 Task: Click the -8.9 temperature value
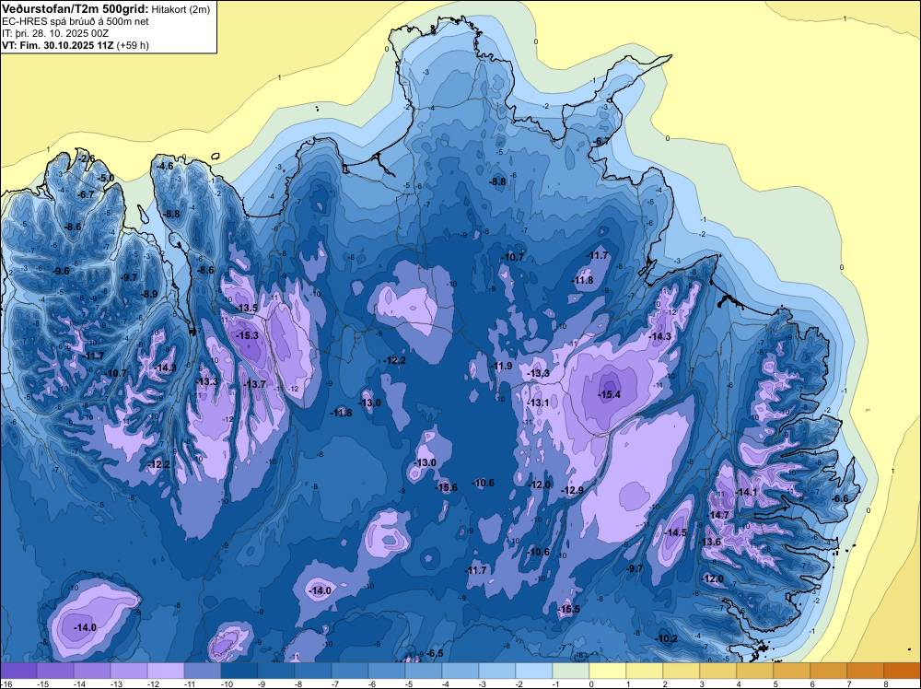150,294
